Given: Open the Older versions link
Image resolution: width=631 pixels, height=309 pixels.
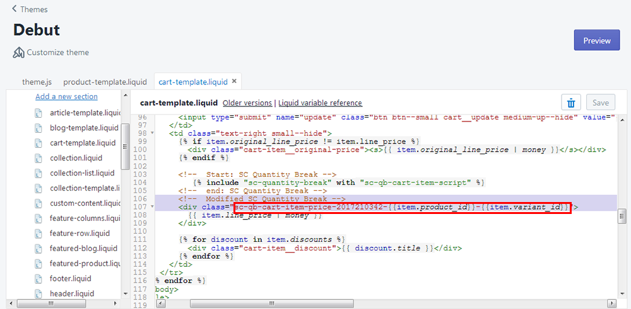Looking at the screenshot, I should tap(247, 103).
